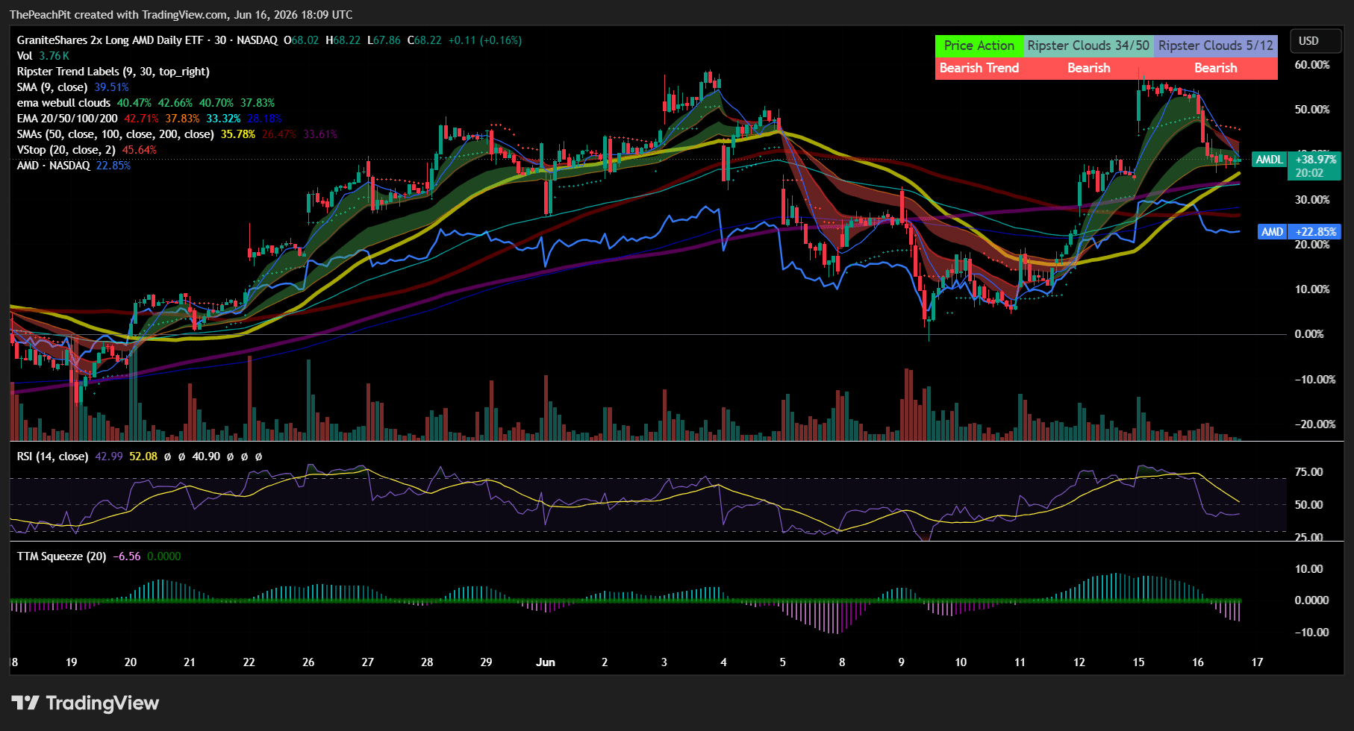Image resolution: width=1354 pixels, height=731 pixels.
Task: Click date 15 on the time axis
Action: click(x=1138, y=662)
